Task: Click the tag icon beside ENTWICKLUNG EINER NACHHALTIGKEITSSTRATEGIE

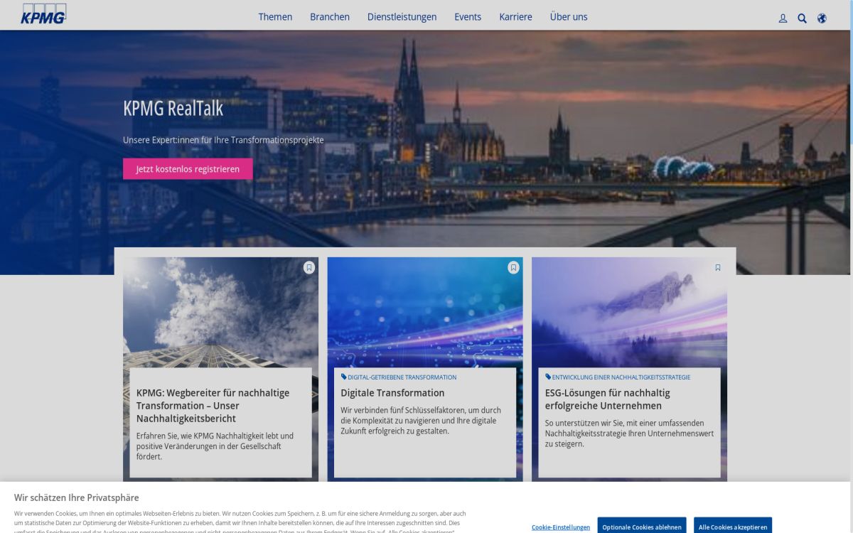Action: click(x=547, y=377)
